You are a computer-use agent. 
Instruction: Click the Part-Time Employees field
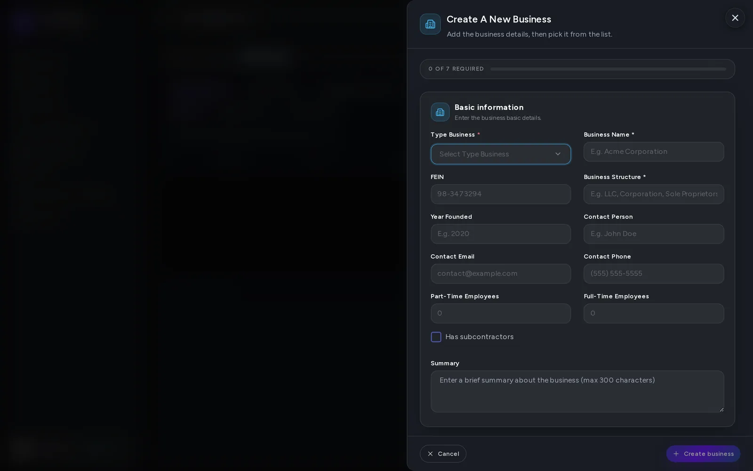(500, 313)
